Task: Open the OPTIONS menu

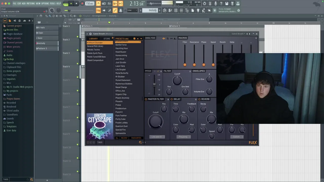Action: pyautogui.click(x=45, y=4)
